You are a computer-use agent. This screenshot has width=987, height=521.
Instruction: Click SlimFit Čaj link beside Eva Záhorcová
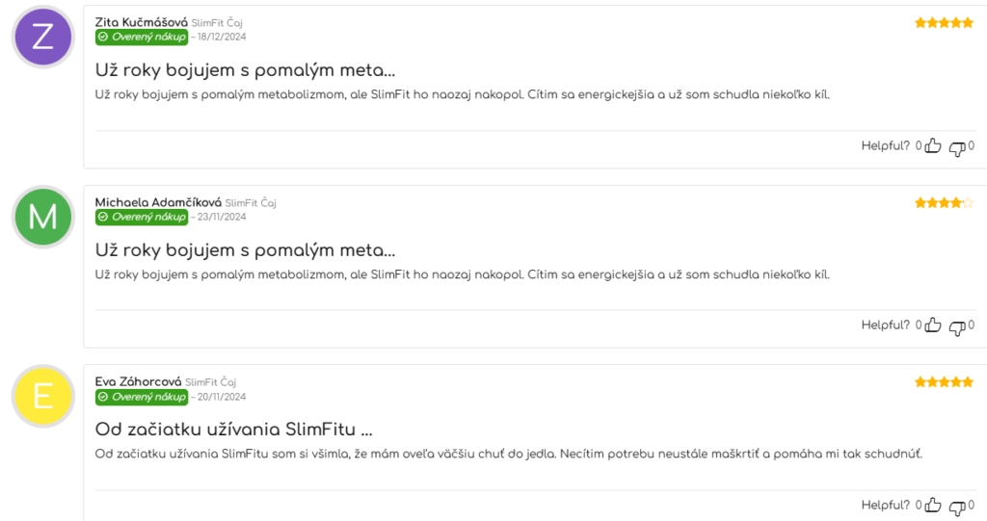pyautogui.click(x=210, y=382)
